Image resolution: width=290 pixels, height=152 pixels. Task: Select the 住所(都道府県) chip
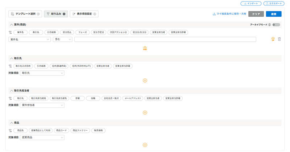click(x=59, y=66)
